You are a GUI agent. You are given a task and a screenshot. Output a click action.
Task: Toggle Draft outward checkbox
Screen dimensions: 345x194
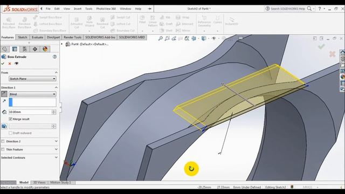click(x=10, y=133)
